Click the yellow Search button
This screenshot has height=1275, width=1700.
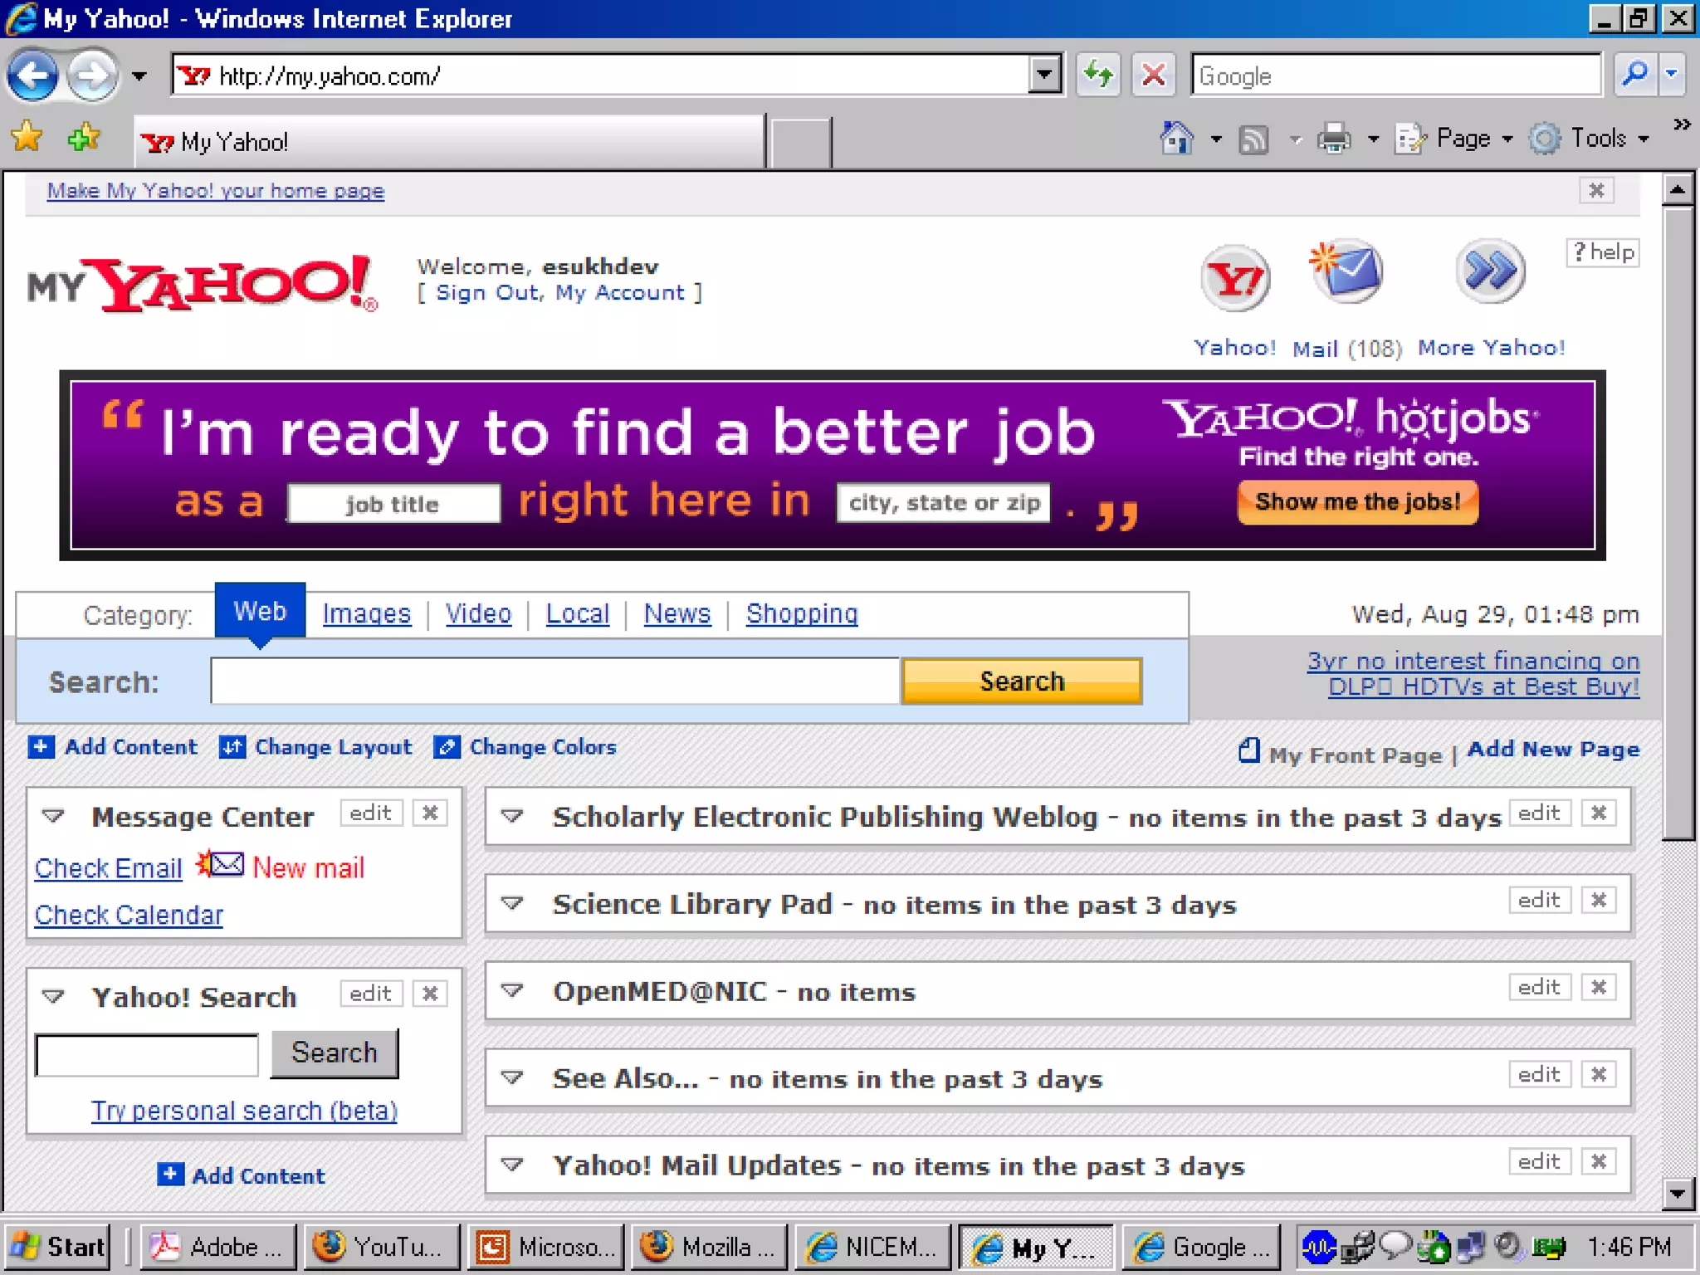(1021, 681)
